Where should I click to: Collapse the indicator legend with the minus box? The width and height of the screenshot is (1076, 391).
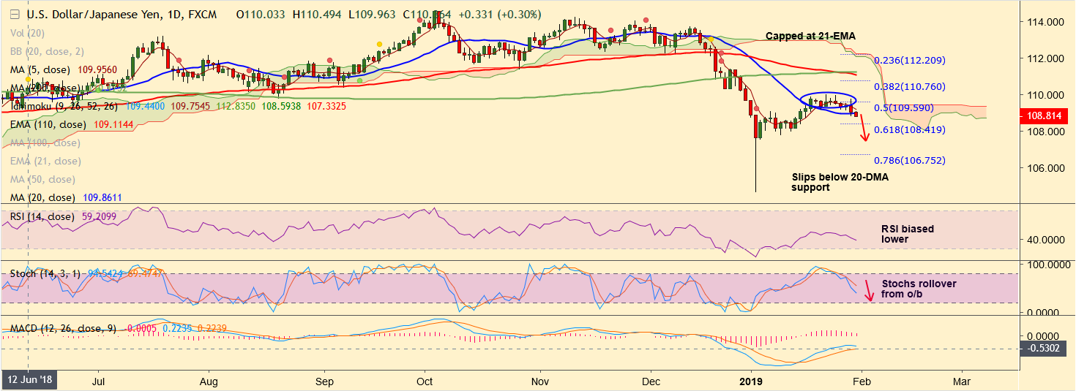point(14,15)
